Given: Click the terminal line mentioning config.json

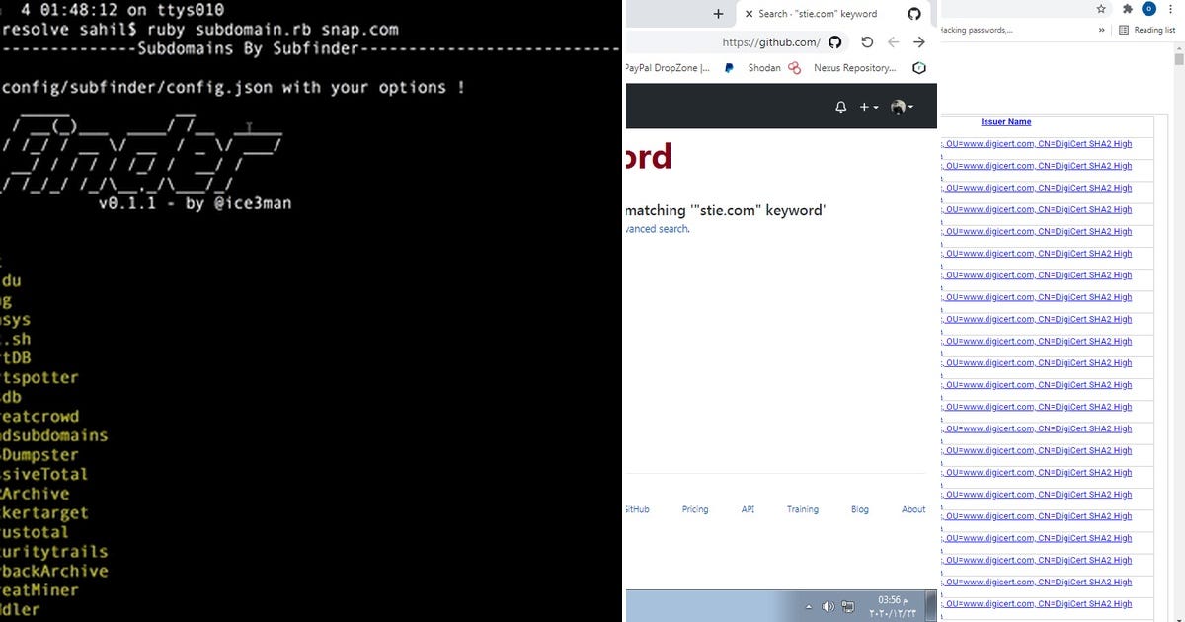Looking at the screenshot, I should pyautogui.click(x=233, y=88).
